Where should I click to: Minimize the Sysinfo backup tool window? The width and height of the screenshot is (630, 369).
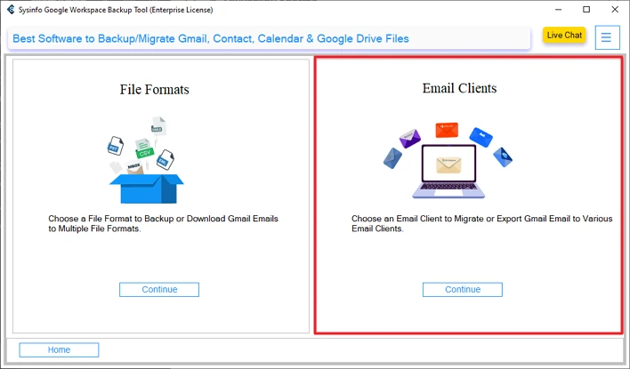[x=558, y=9]
